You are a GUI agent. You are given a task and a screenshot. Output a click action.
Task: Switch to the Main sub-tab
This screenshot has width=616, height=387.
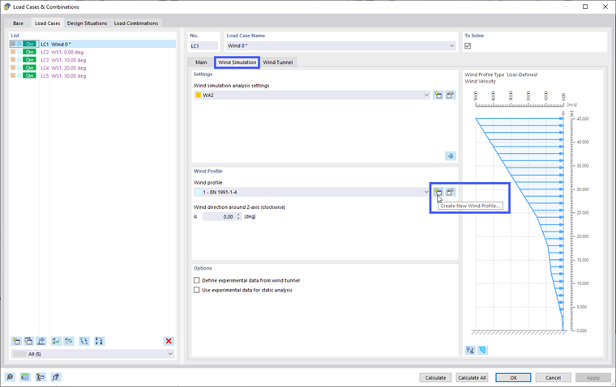click(201, 62)
